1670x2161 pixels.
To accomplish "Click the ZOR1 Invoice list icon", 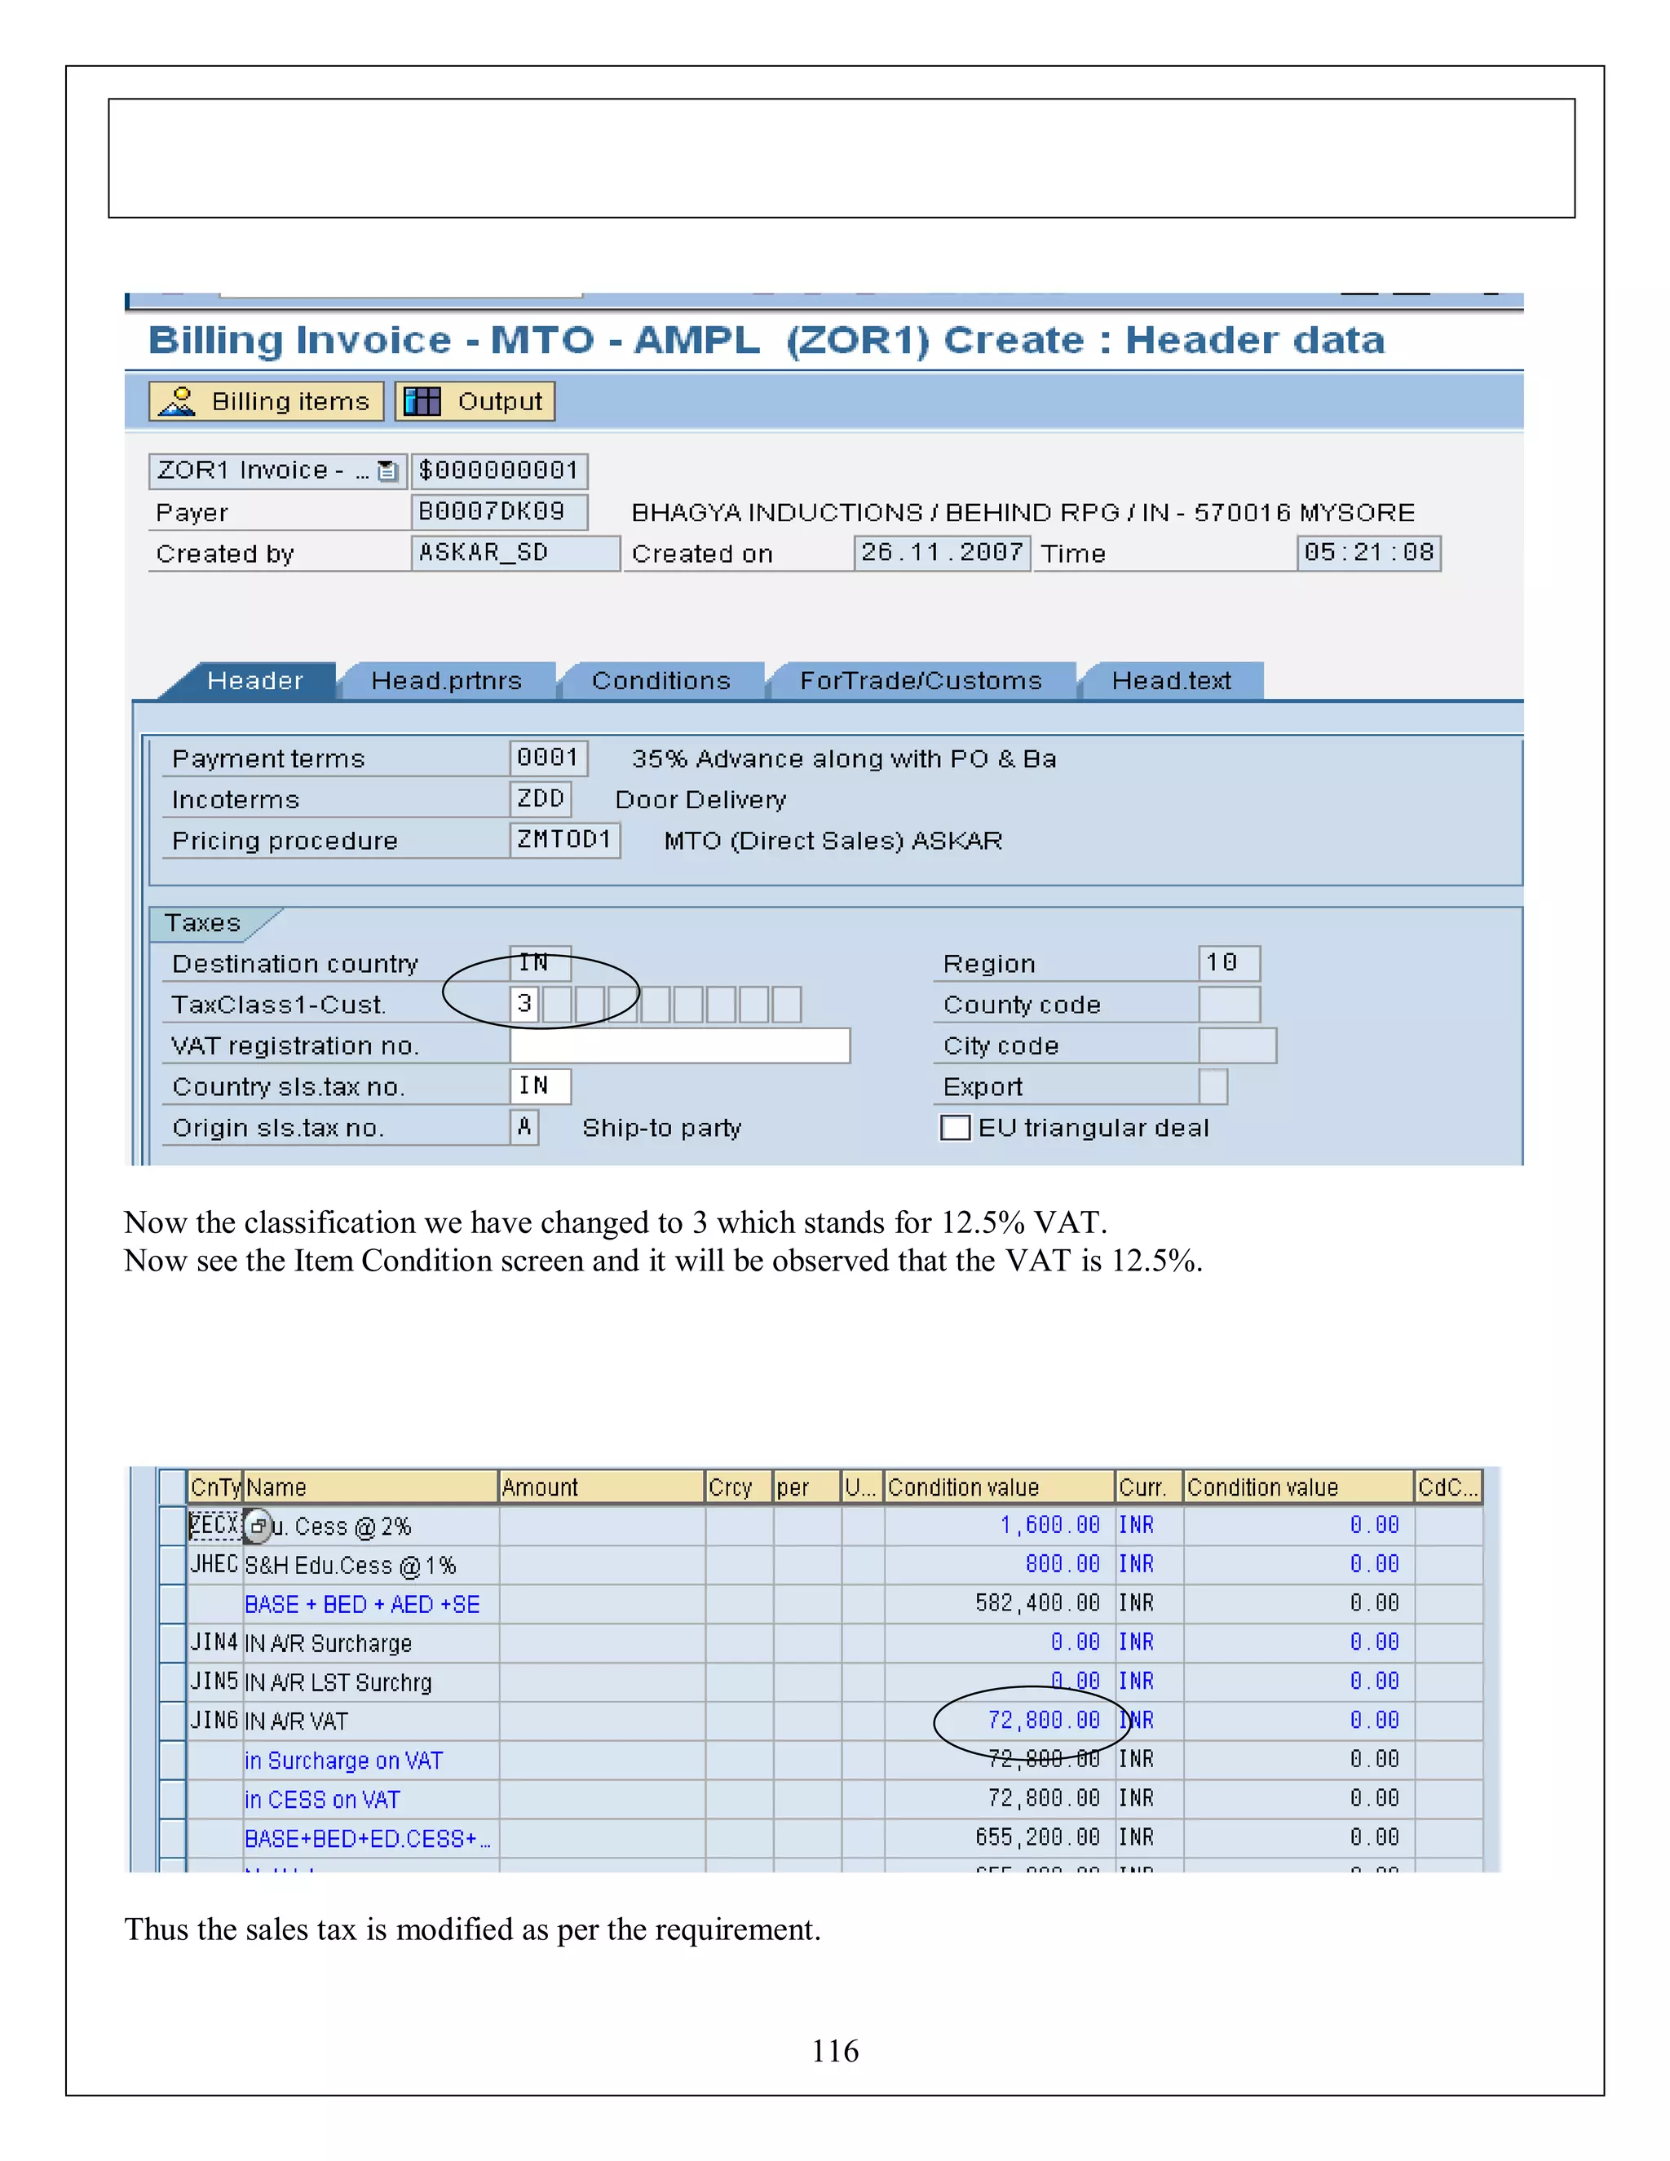I will (x=388, y=471).
